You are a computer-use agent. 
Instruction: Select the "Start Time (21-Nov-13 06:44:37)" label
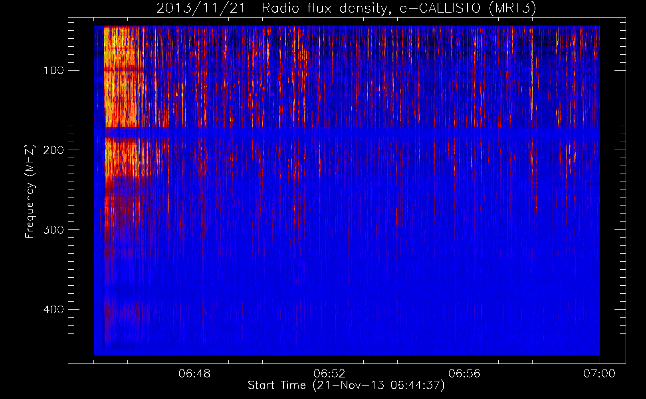coord(346,385)
